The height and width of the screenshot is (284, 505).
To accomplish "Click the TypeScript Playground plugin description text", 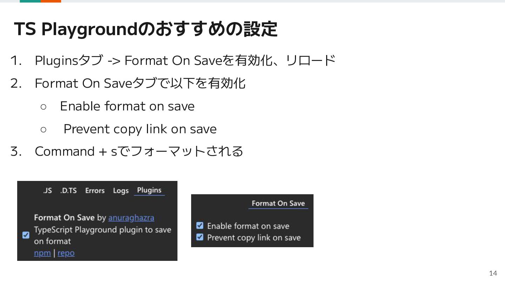I will coord(102,235).
